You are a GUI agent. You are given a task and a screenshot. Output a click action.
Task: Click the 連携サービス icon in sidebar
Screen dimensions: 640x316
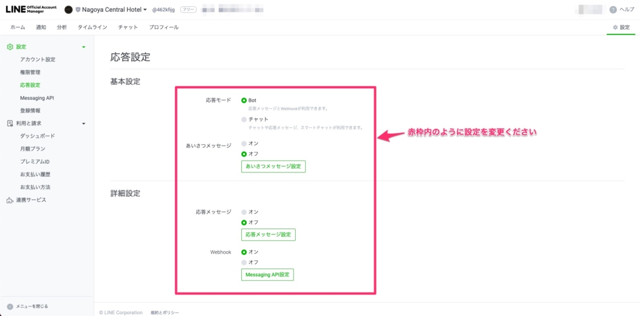point(9,200)
